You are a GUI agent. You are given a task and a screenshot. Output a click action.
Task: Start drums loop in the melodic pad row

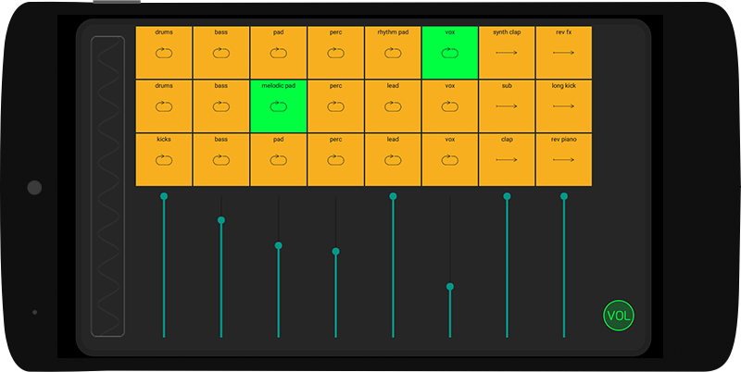[164, 106]
